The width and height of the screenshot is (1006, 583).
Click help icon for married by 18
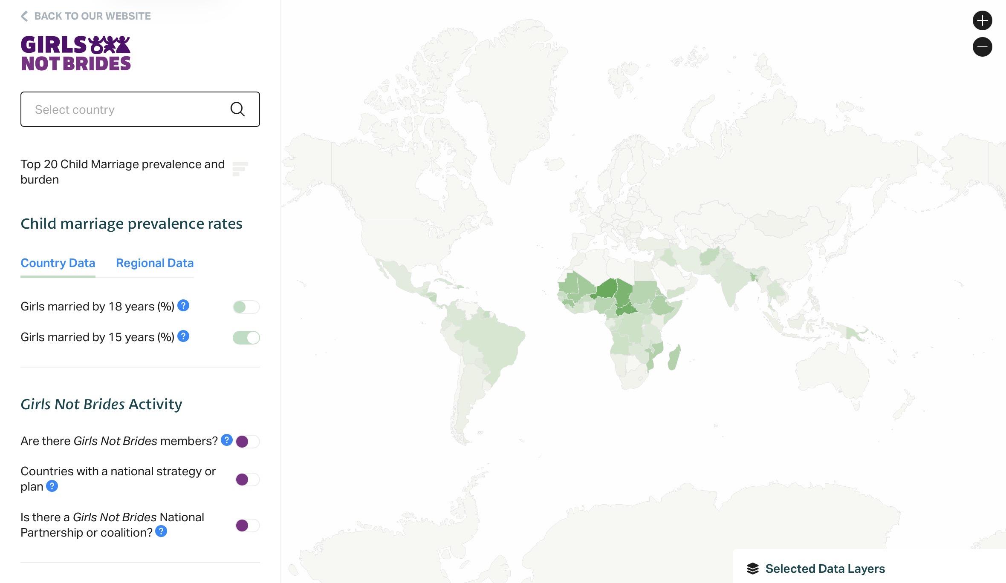(x=183, y=305)
